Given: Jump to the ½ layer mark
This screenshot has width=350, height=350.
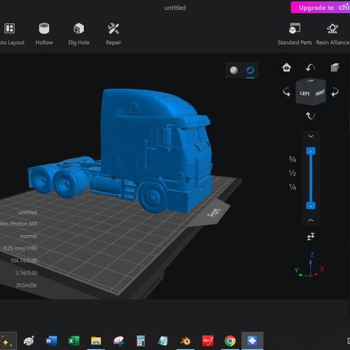Looking at the screenshot, I should pos(292,173).
